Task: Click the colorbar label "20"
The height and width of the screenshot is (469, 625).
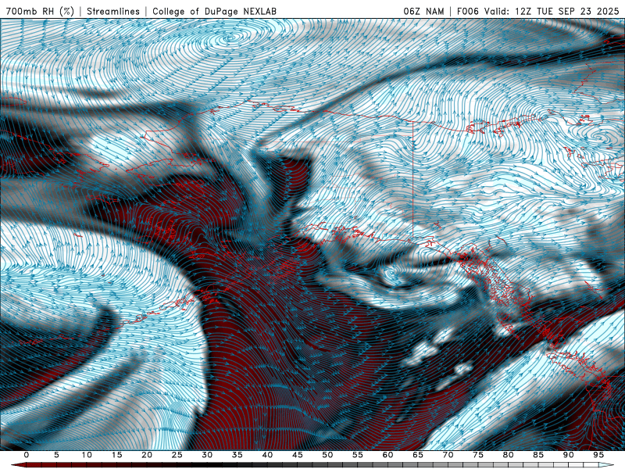Action: [x=147, y=455]
